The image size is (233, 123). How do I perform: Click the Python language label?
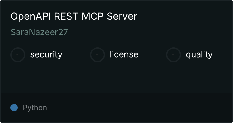tap(35, 108)
